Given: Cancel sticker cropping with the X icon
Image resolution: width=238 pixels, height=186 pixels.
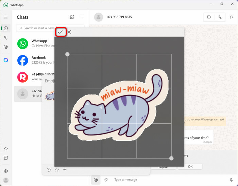Looking at the screenshot, I should pyautogui.click(x=69, y=32).
